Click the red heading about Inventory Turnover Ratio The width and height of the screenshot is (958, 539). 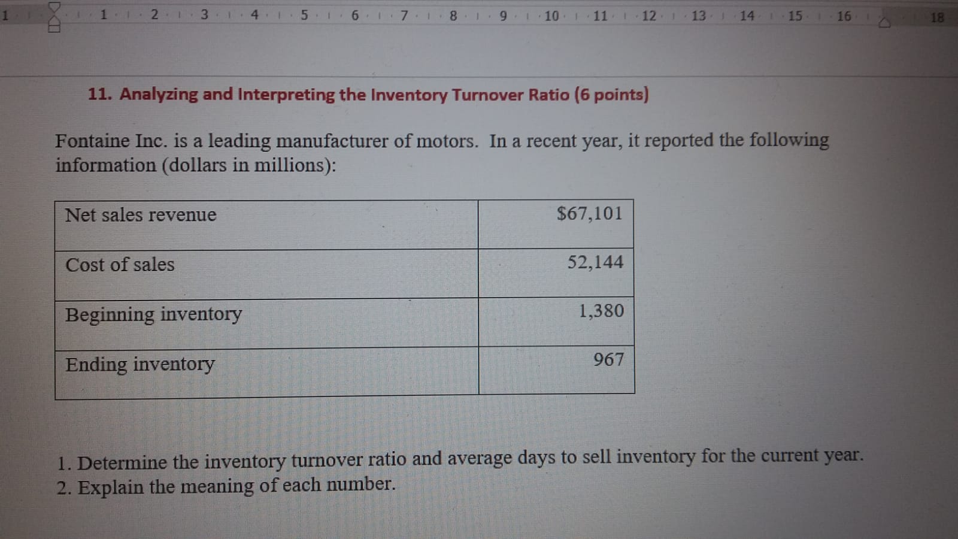point(368,95)
